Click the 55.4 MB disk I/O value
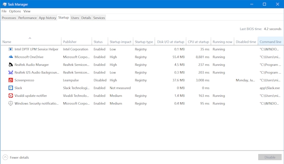 point(178,57)
